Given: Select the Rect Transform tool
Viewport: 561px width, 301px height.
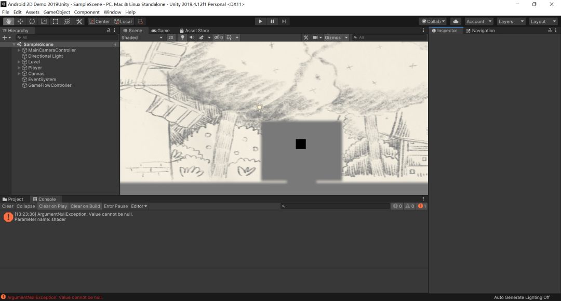Looking at the screenshot, I should tap(56, 21).
